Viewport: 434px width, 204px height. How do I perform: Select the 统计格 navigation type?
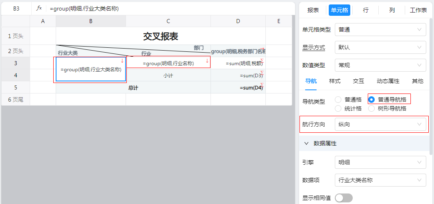(338, 108)
